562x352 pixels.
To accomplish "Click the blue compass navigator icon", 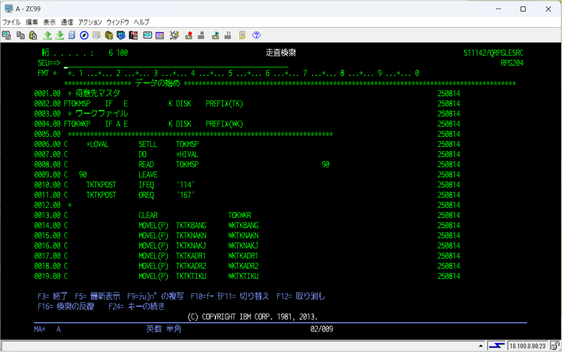I will [84, 35].
